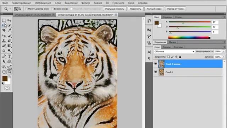Switch to the Образцы tab
The height and width of the screenshot is (128, 227).
click(167, 17)
